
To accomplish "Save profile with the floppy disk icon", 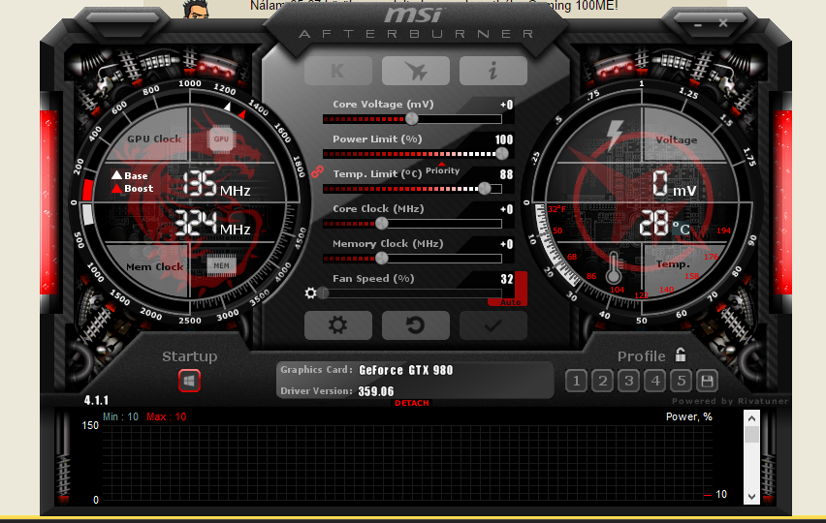I will pyautogui.click(x=707, y=381).
